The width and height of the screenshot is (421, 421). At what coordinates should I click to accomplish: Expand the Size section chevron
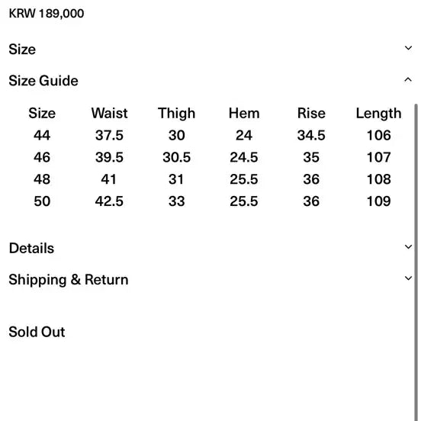pos(408,48)
